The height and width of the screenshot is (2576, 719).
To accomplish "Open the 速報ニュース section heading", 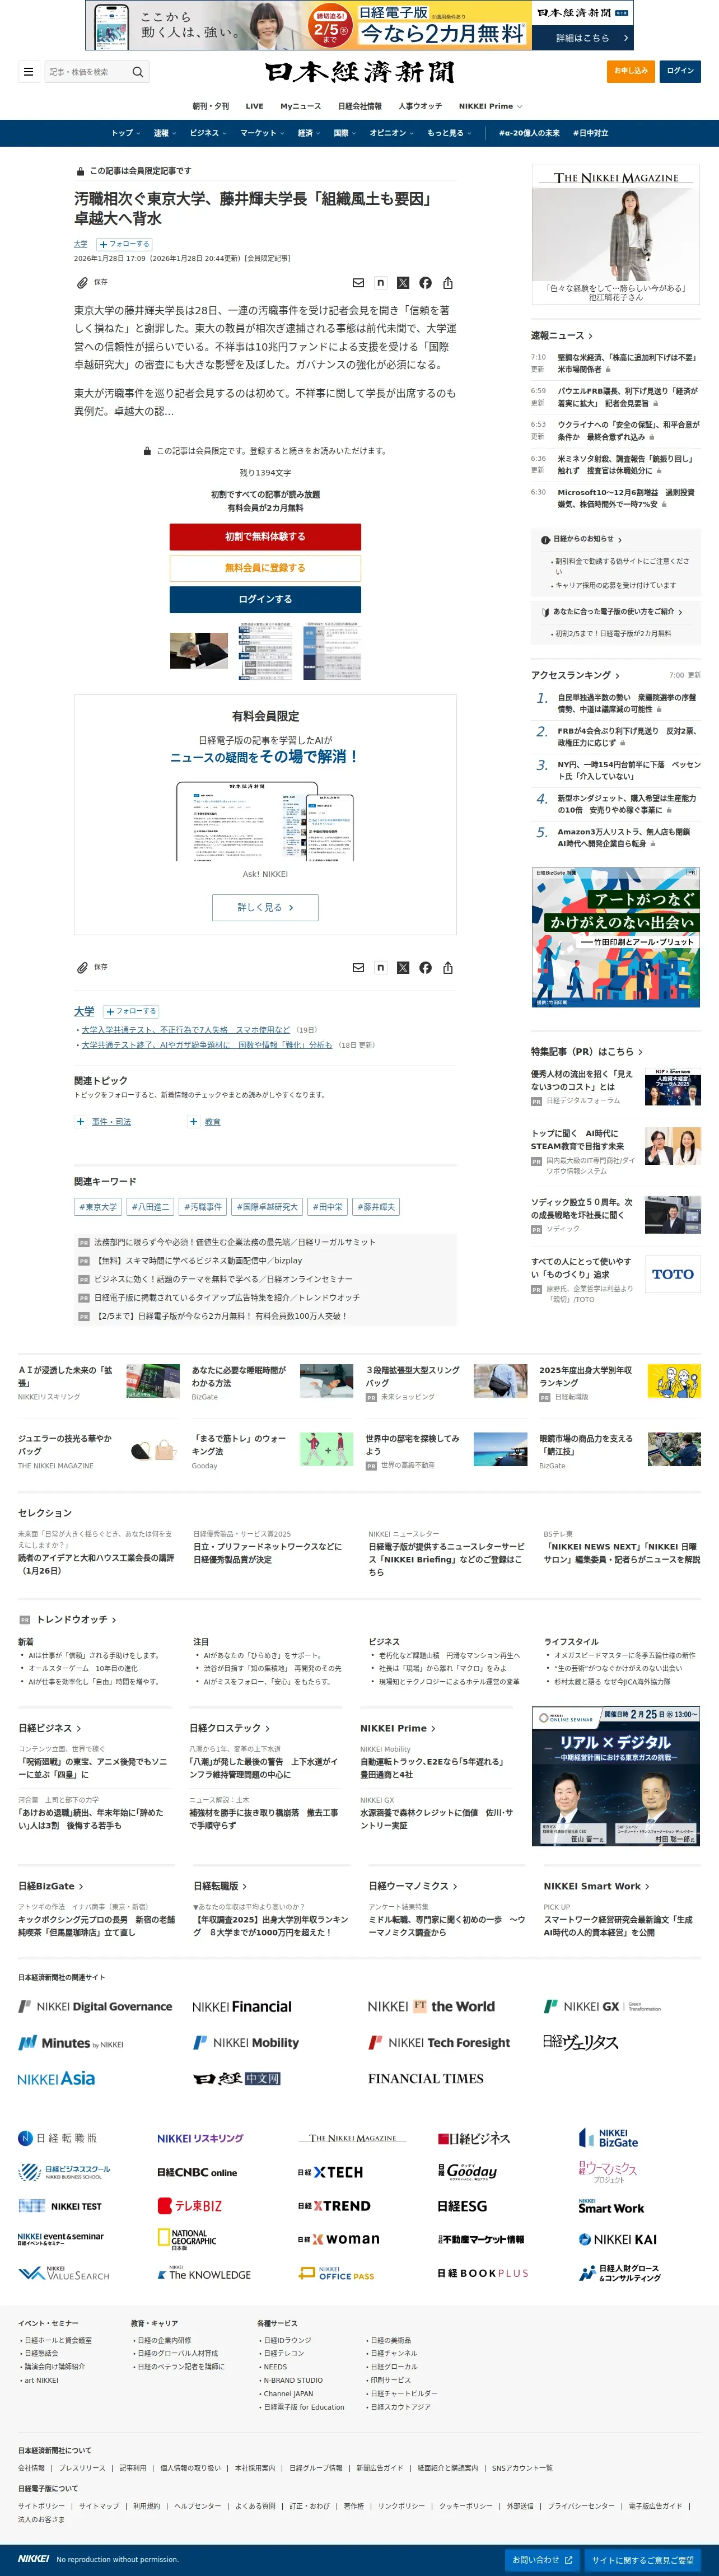I will tap(561, 336).
